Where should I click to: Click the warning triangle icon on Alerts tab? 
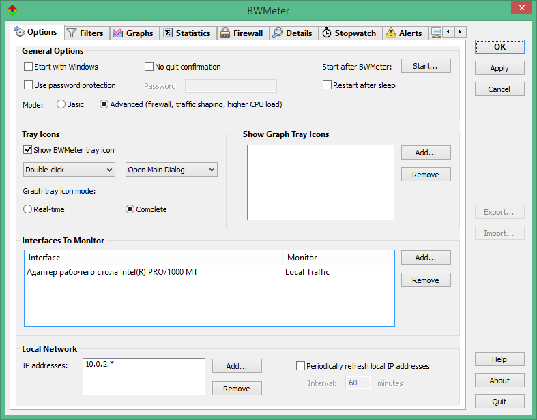(391, 33)
